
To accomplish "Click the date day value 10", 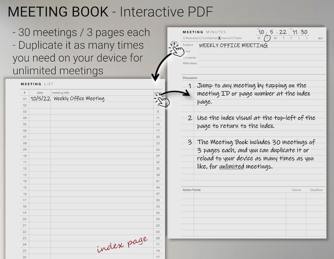I will point(261,32).
